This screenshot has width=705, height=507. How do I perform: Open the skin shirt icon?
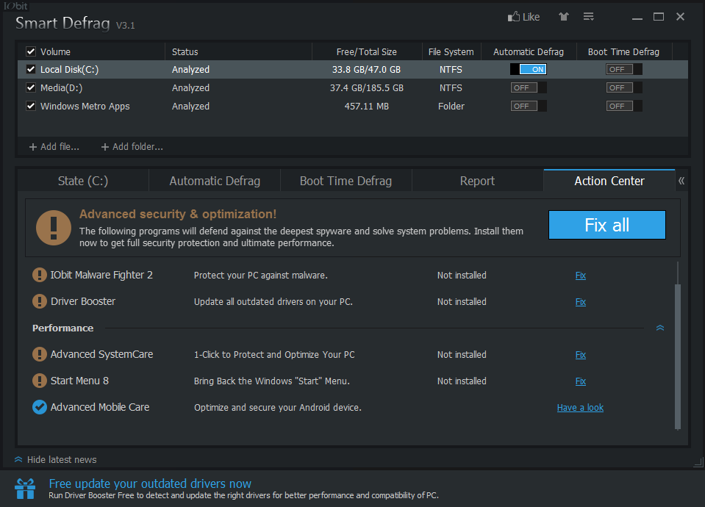[x=564, y=17]
